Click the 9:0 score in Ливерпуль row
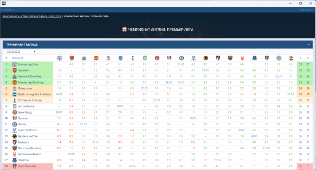 217,88
